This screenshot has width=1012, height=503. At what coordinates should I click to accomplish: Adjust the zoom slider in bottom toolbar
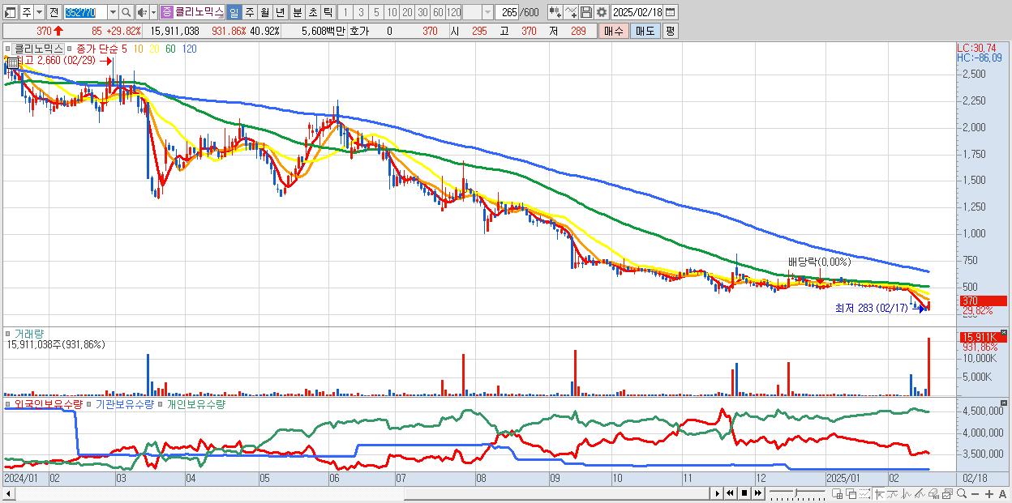pos(796,493)
